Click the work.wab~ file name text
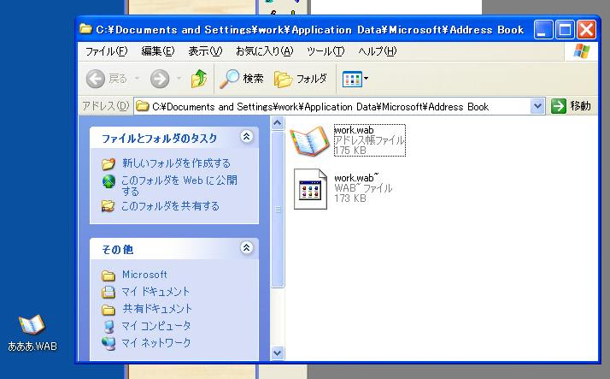Image resolution: width=610 pixels, height=379 pixels. (x=356, y=178)
